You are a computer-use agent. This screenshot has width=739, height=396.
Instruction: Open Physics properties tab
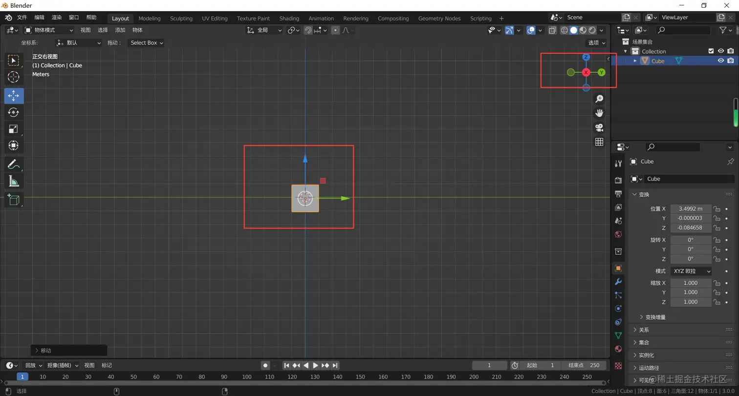pos(618,309)
